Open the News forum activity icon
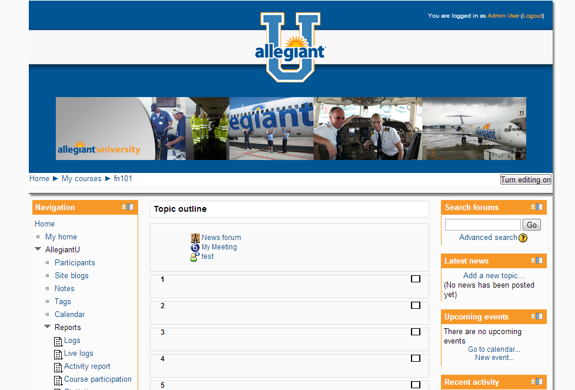 coord(195,238)
